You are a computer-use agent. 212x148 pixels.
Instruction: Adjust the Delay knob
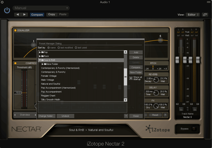point(156,93)
